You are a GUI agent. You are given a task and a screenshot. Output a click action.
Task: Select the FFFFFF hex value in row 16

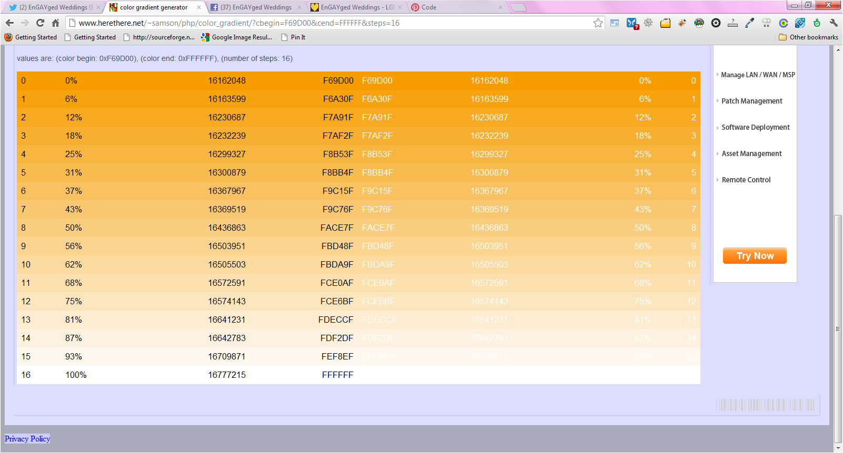[x=338, y=375]
